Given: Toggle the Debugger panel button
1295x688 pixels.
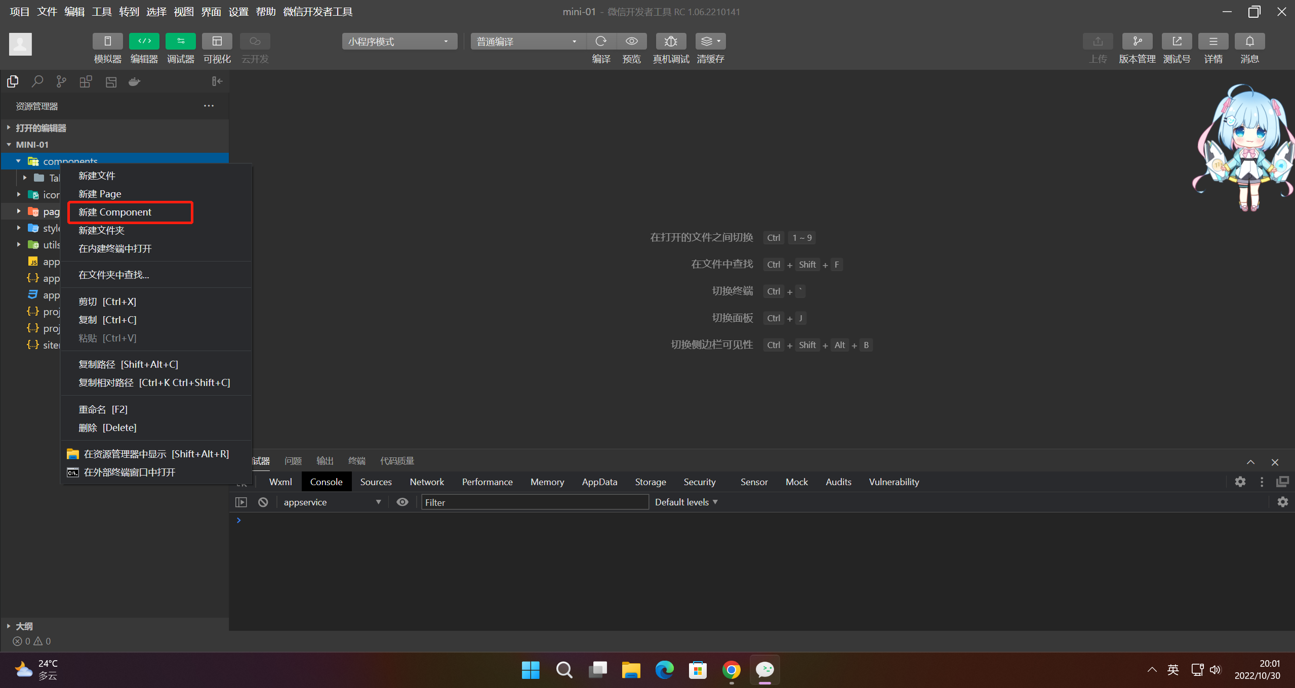Looking at the screenshot, I should [x=181, y=41].
